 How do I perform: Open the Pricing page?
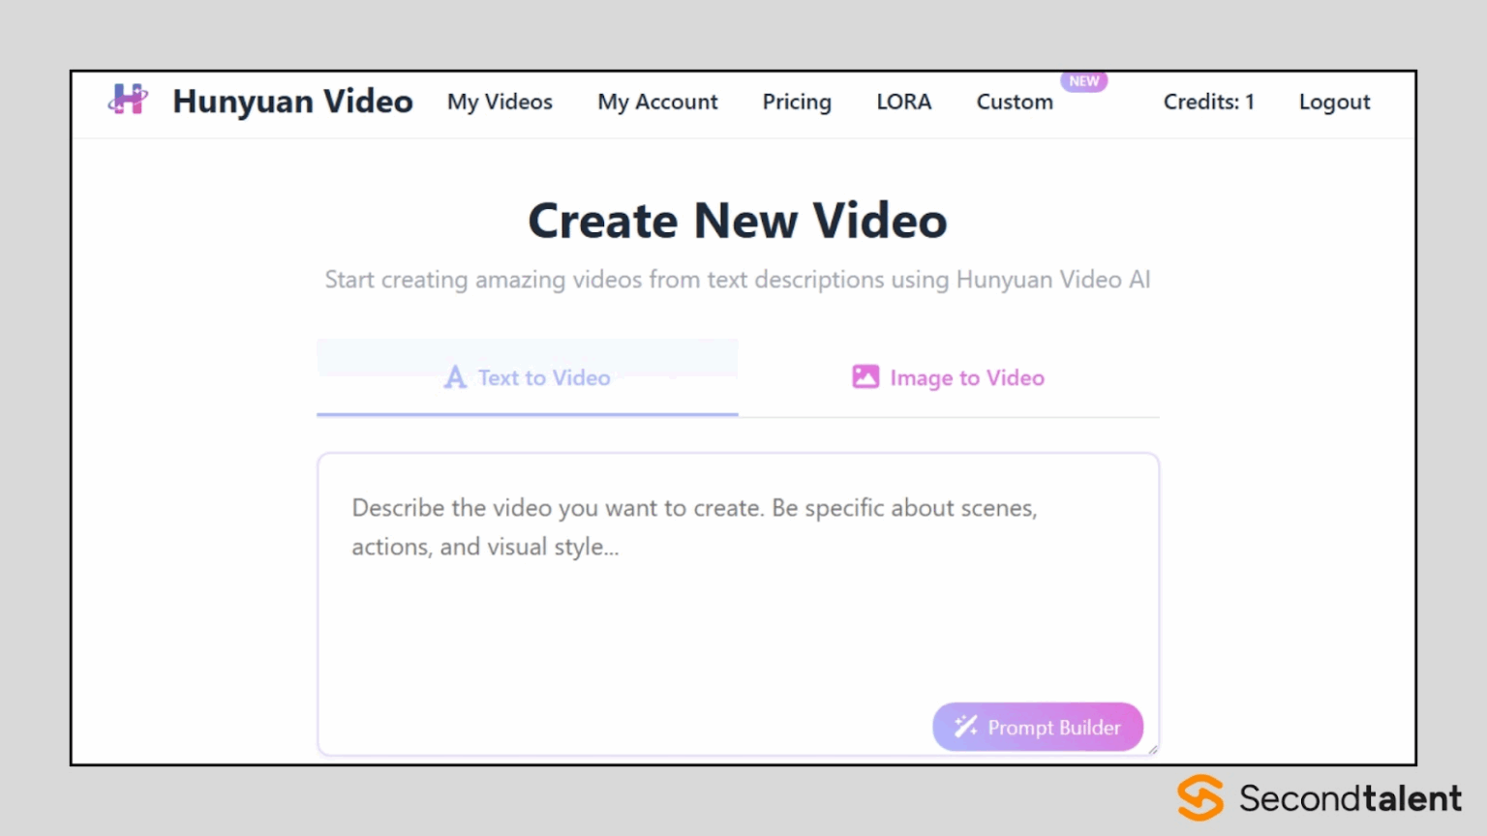coord(797,102)
